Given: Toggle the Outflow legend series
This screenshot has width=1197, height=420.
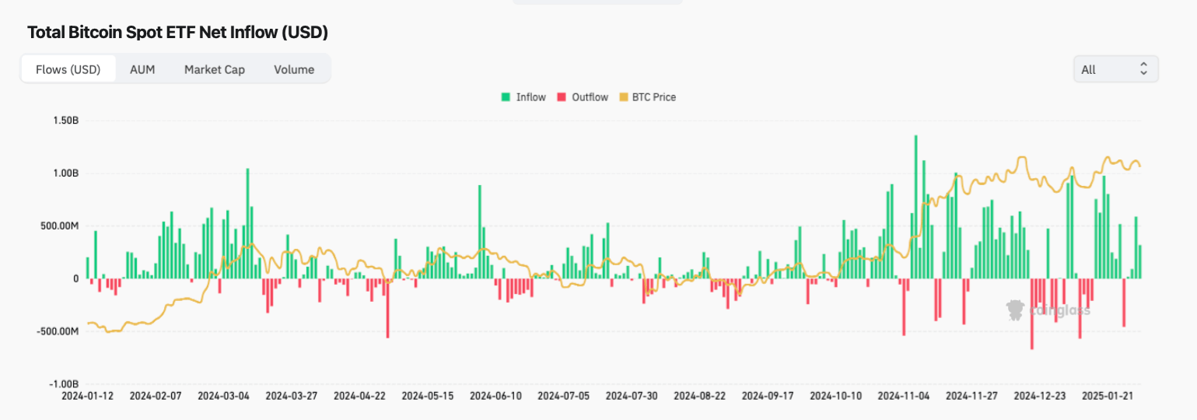Looking at the screenshot, I should 590,97.
